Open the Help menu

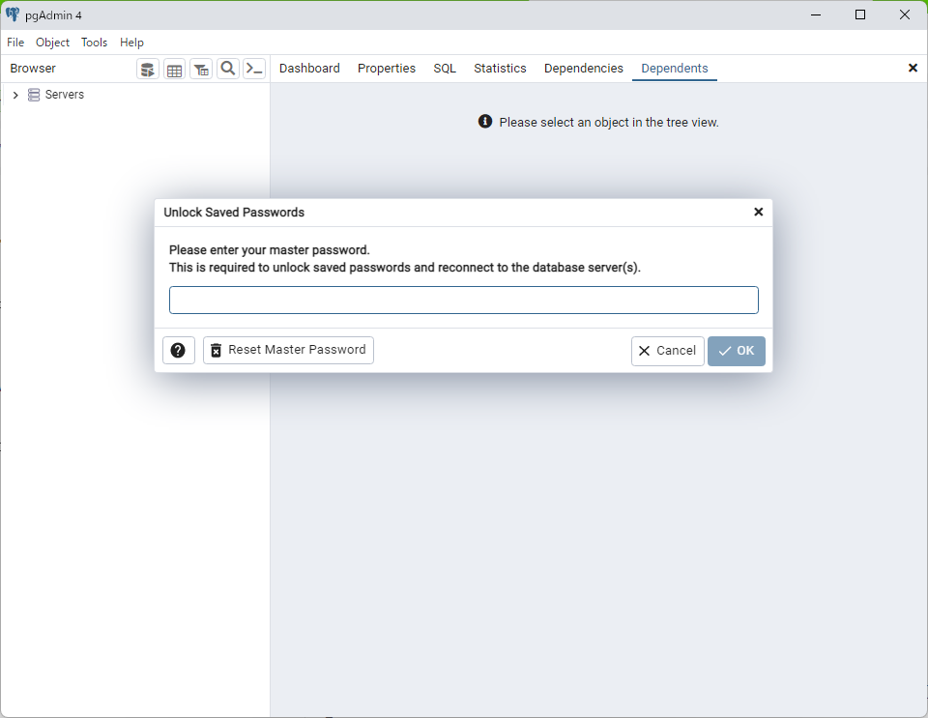(132, 43)
